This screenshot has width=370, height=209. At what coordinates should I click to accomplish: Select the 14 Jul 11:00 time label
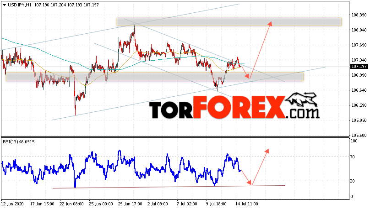point(246,204)
